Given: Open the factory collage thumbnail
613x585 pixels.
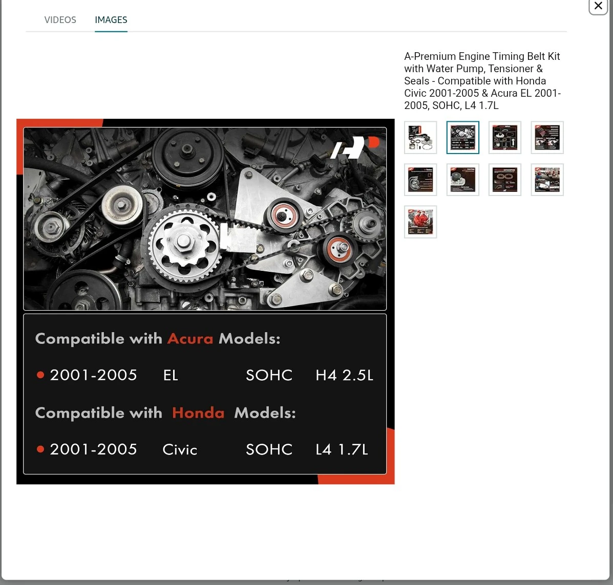Looking at the screenshot, I should [547, 180].
